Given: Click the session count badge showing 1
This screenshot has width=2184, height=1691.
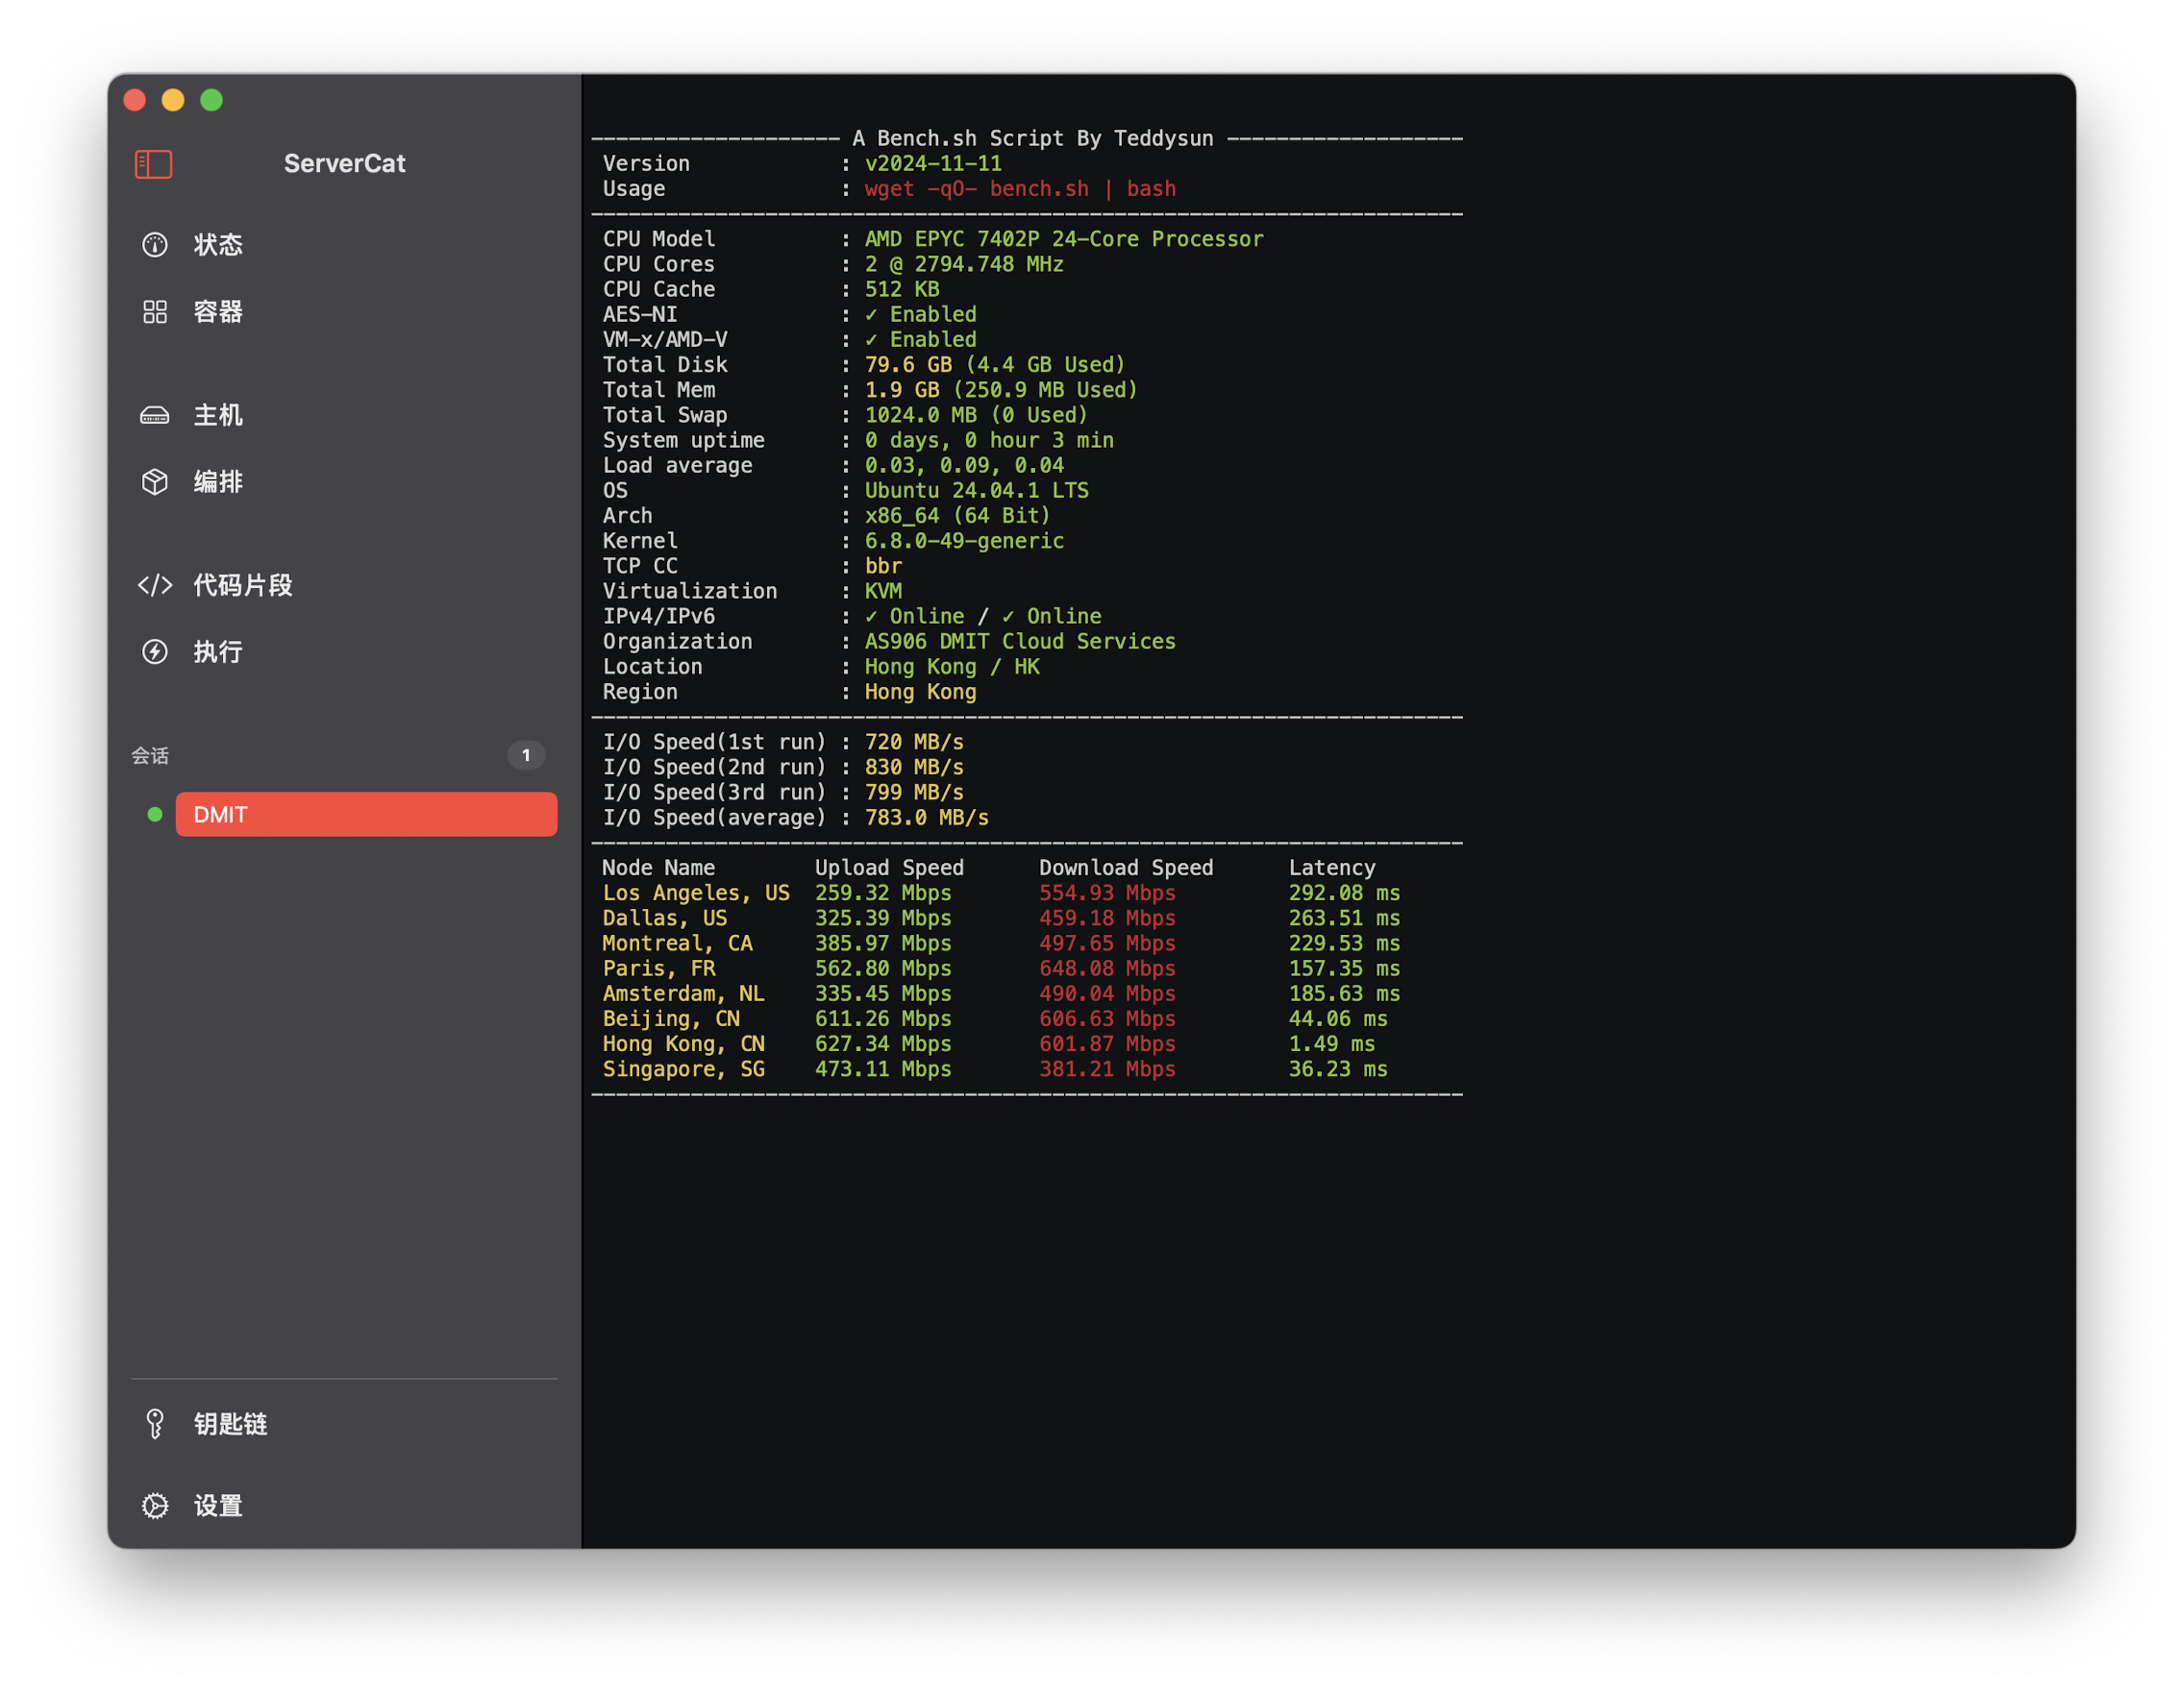Looking at the screenshot, I should click(x=526, y=755).
